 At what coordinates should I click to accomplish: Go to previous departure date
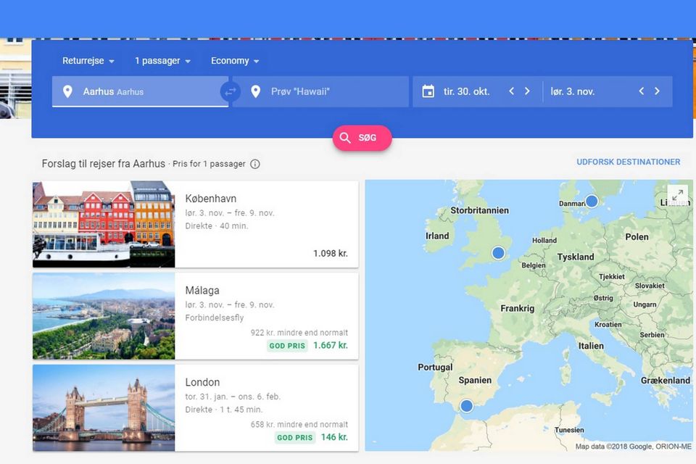[x=511, y=91]
